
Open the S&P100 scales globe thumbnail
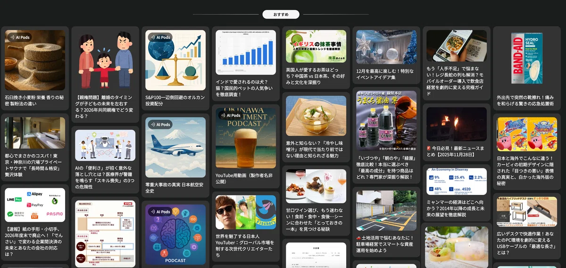point(175,60)
